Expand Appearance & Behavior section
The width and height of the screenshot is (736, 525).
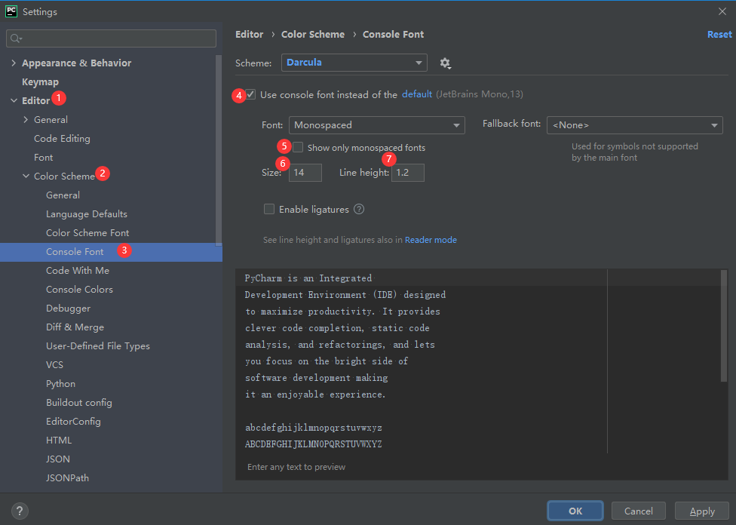(x=14, y=63)
